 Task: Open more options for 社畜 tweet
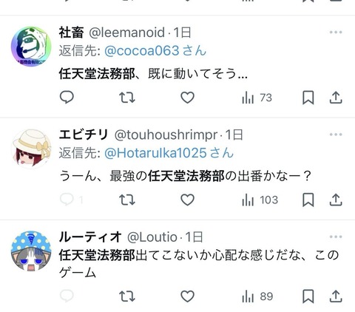(336, 32)
